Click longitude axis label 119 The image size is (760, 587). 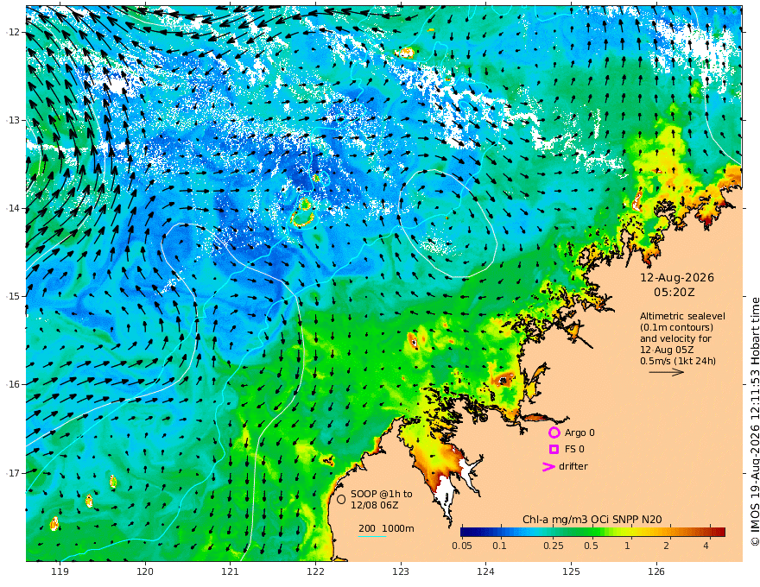click(60, 572)
